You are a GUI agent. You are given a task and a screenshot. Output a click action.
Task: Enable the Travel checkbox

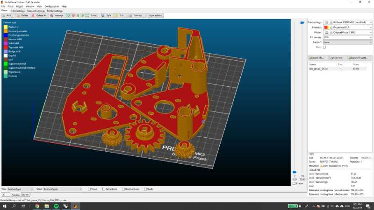89,189
